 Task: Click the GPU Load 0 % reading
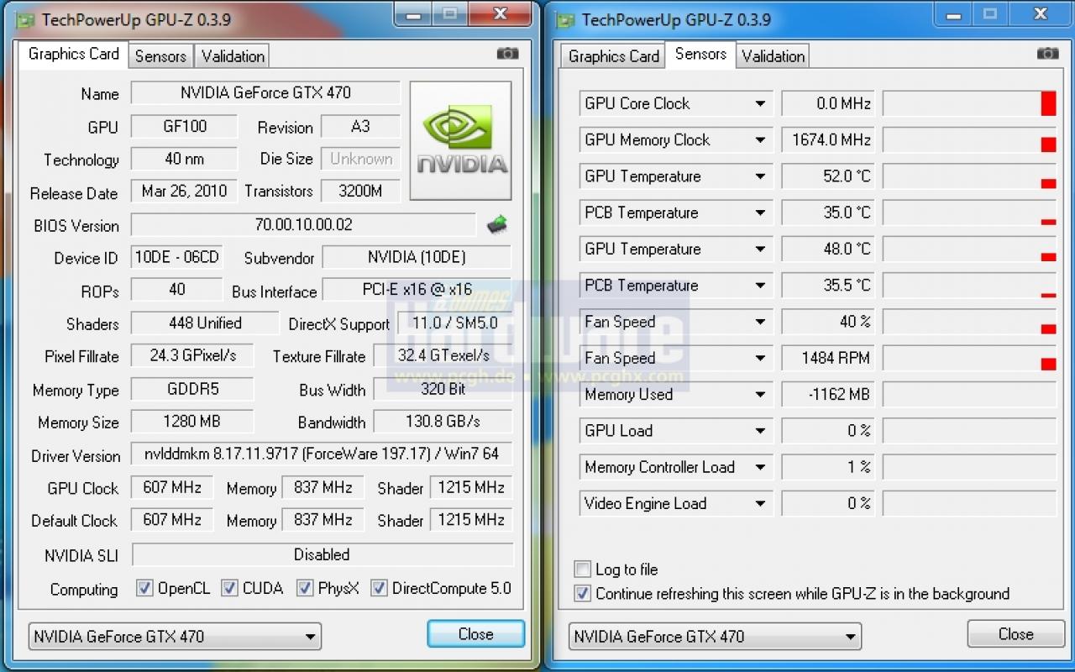827,431
